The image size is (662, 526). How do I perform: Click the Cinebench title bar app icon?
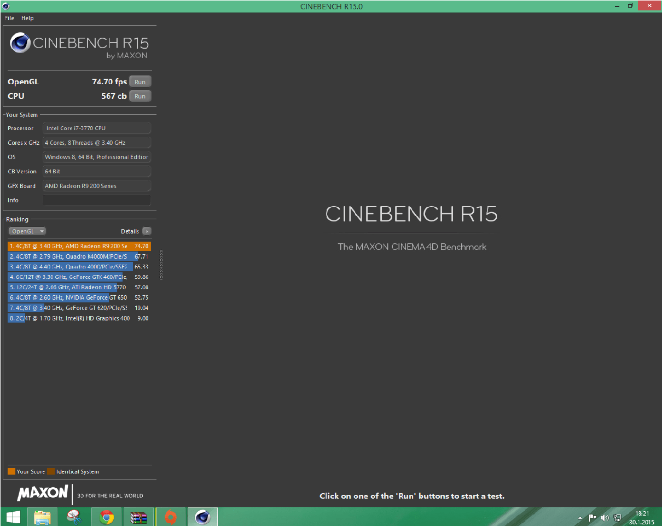5,5
